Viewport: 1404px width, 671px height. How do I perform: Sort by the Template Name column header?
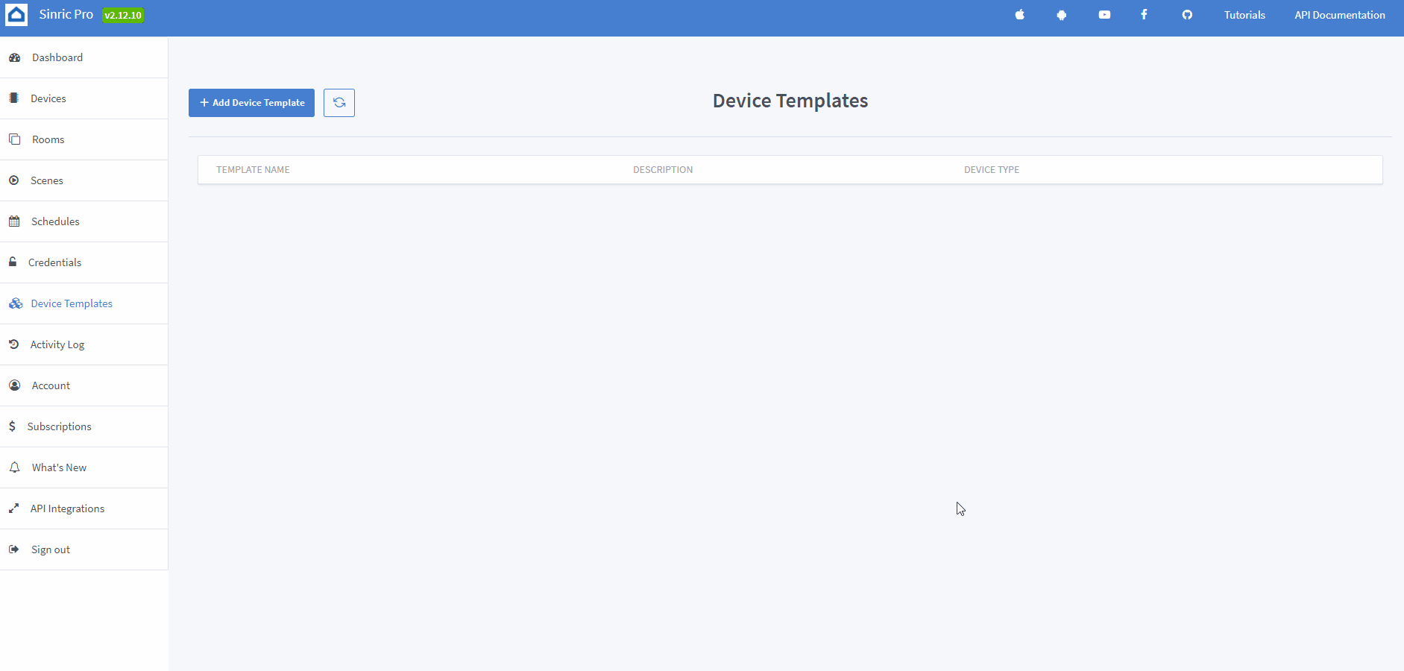coord(253,169)
